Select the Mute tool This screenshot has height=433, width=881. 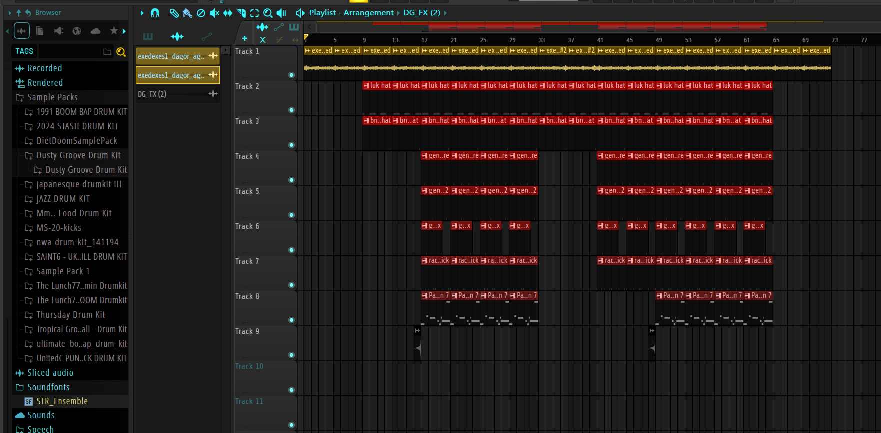point(214,13)
